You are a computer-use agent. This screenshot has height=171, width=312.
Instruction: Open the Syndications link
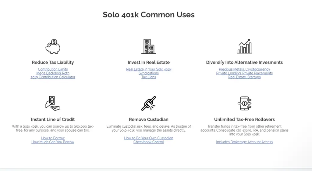(x=149, y=73)
